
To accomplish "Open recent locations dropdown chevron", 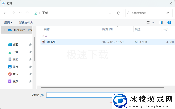I will click(x=20, y=13).
